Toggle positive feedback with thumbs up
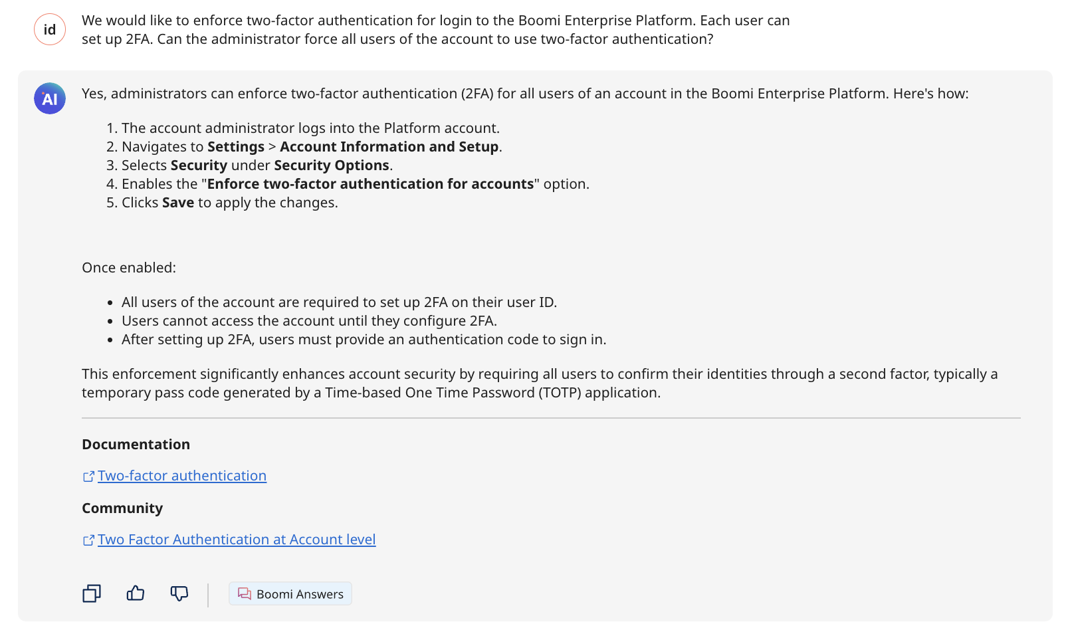This screenshot has width=1070, height=634. [x=135, y=593]
